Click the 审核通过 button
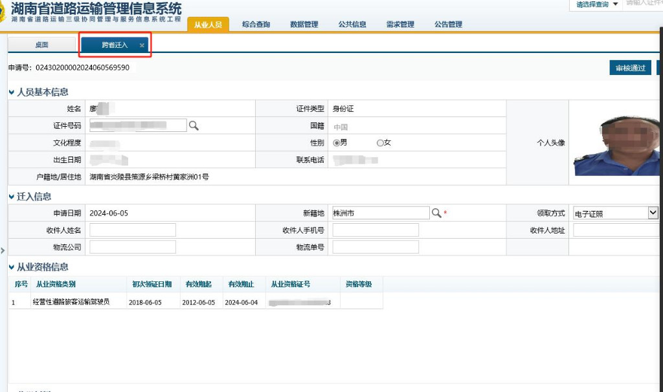 630,68
